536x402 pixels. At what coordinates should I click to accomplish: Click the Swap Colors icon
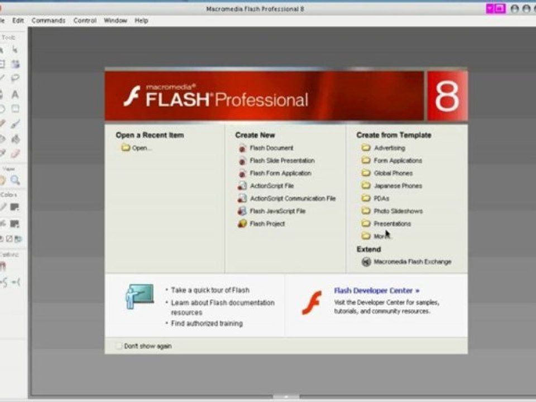[18, 239]
